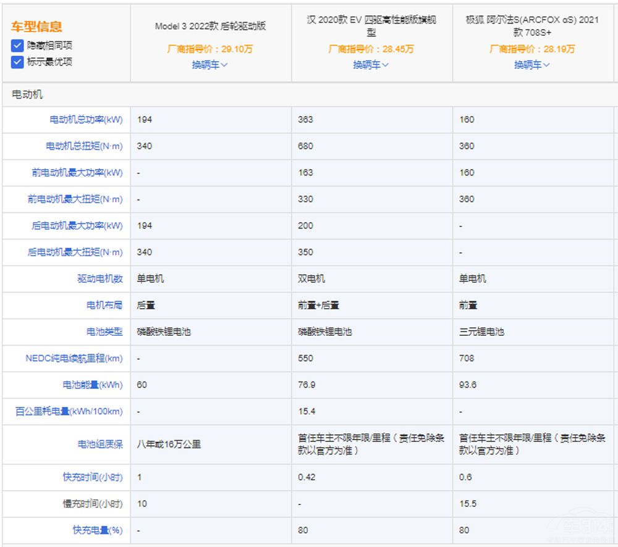This screenshot has width=618, height=547.
Task: Open 换辆车 dropdown under Model 3
Action: (210, 65)
